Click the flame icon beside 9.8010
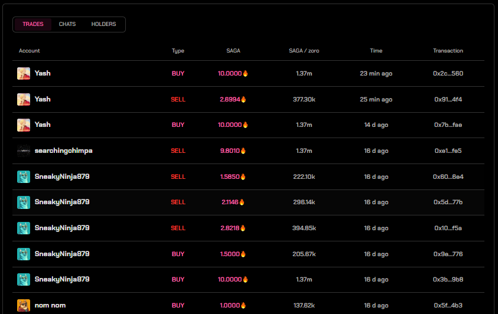Viewport: 498px width, 314px height. [243, 151]
